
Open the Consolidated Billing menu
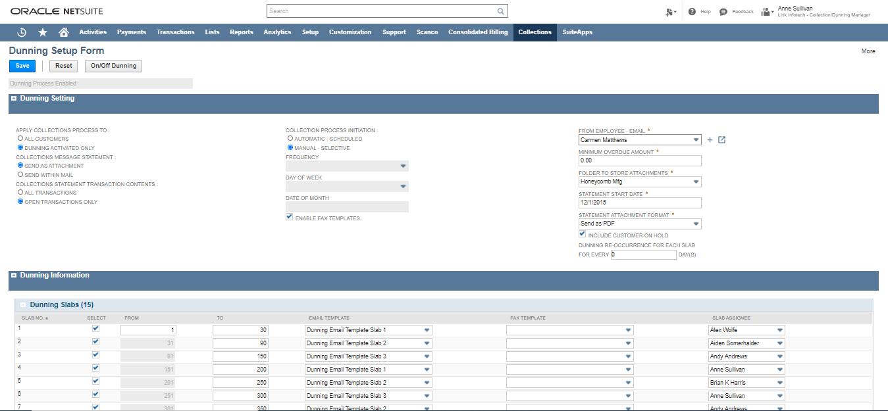coord(478,32)
